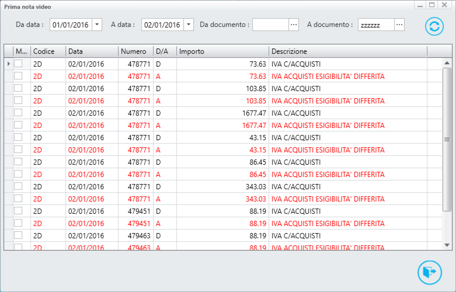Maximize the Prima nota video window
Image resolution: width=456 pixels, height=292 pixels.
click(x=431, y=5)
